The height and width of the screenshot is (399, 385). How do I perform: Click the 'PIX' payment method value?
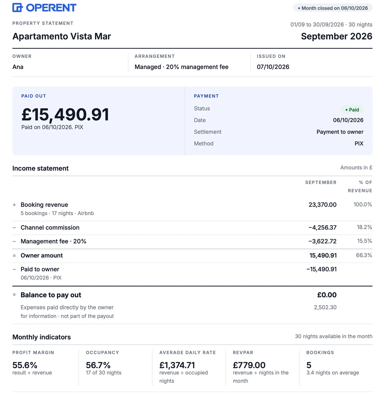(x=359, y=143)
